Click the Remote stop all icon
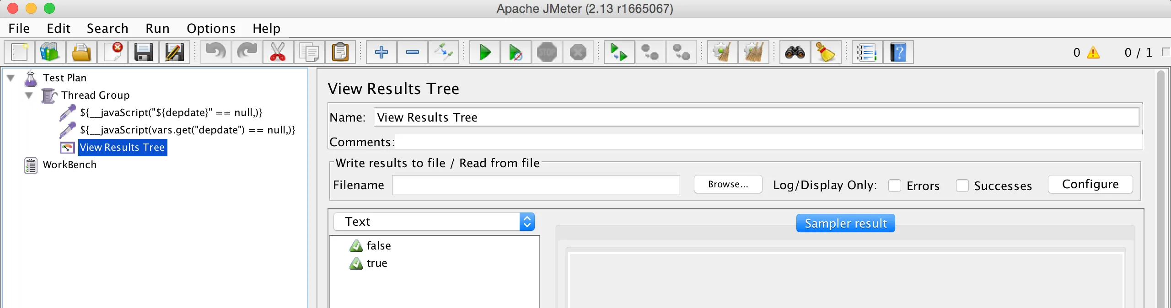This screenshot has width=1171, height=308. (650, 52)
